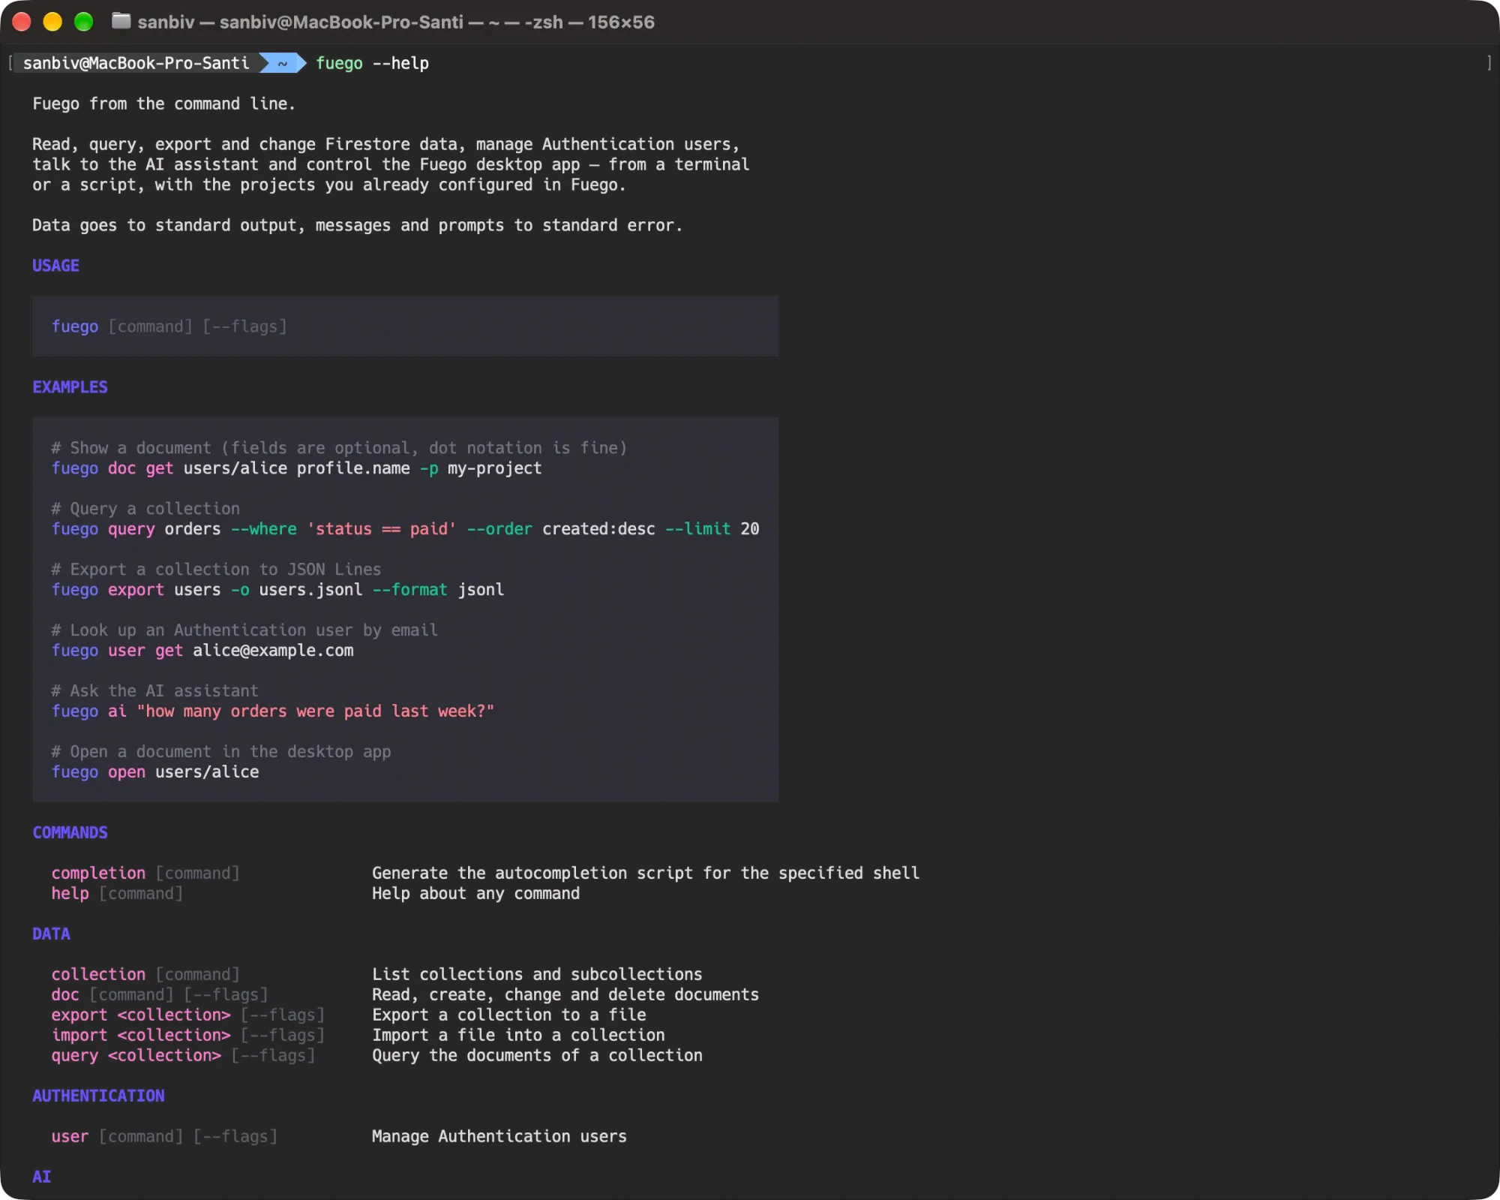
Task: Click the comment '# Open a document in the desktop app'
Action: click(x=221, y=752)
